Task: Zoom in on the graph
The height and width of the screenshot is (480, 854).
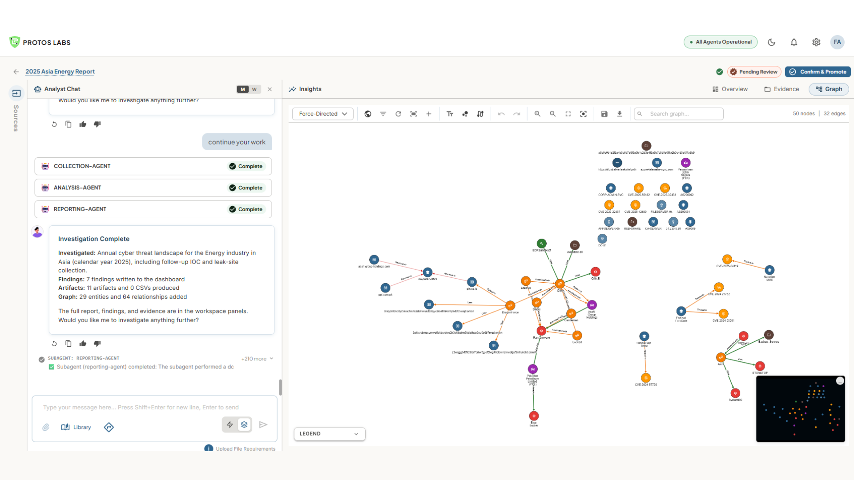Action: tap(537, 114)
